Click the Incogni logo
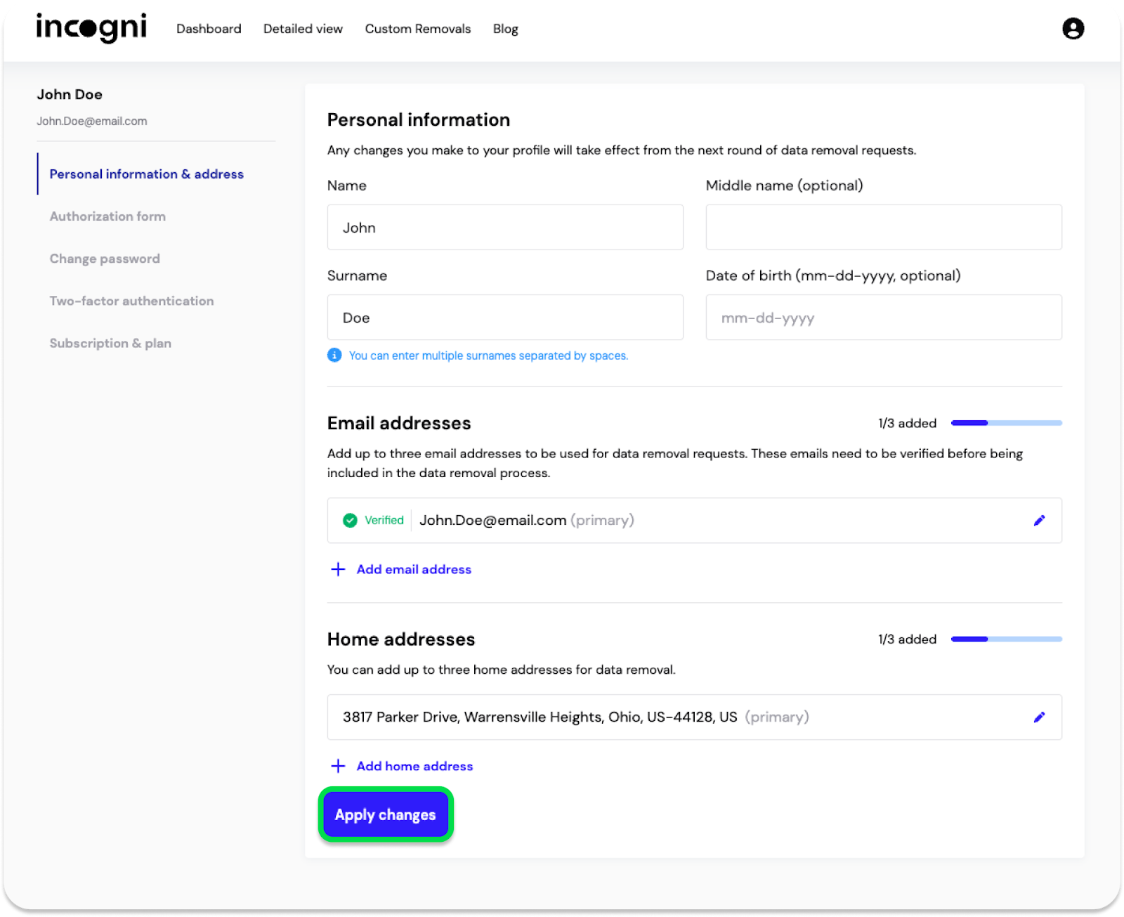This screenshot has width=1124, height=917. coord(91,28)
